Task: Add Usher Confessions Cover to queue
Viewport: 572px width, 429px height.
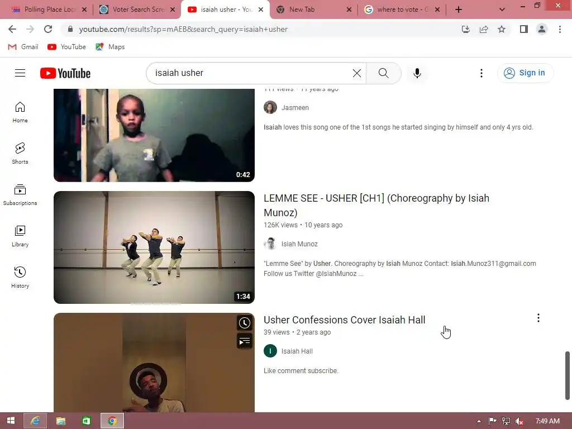Action: [x=245, y=341]
